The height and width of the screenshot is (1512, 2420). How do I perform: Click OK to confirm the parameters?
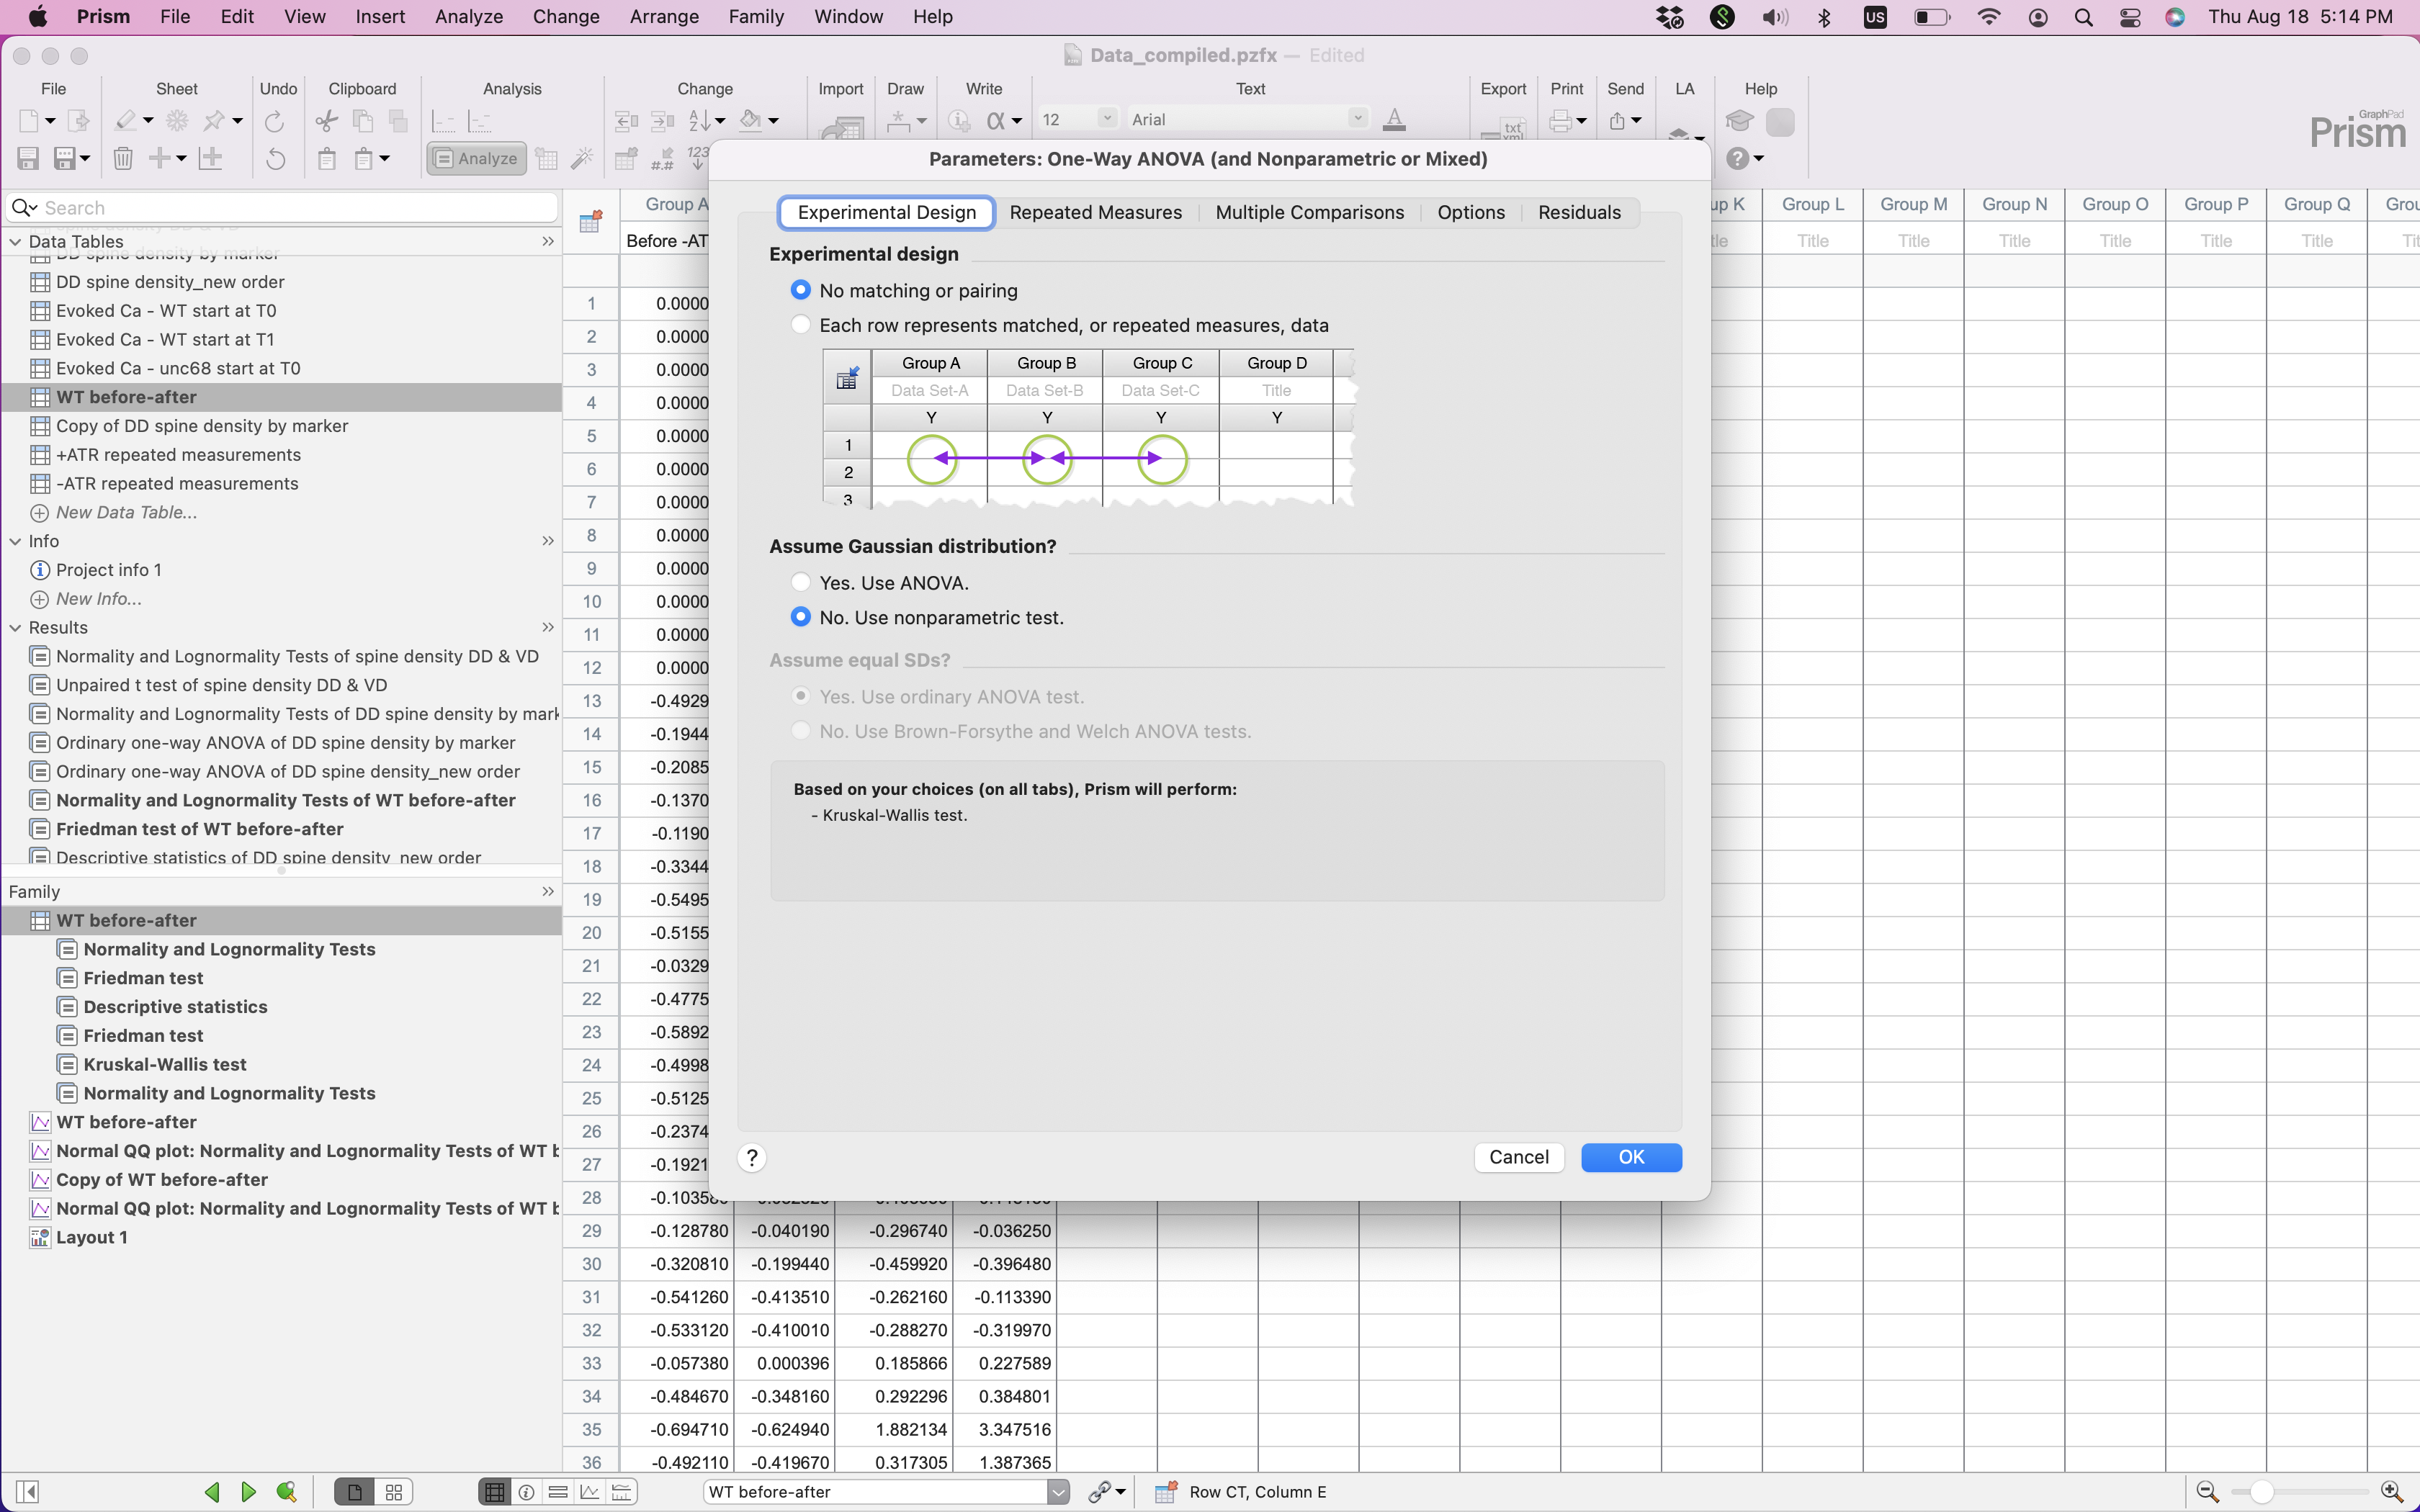click(x=1631, y=1157)
